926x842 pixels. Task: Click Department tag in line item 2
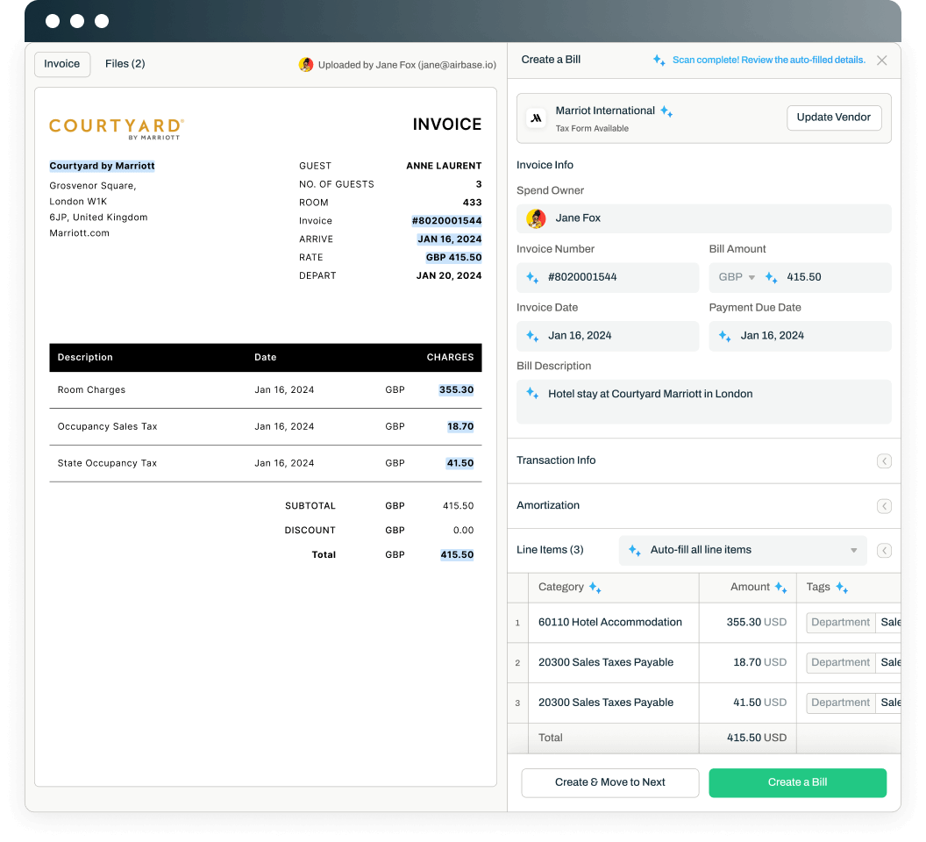pos(840,662)
